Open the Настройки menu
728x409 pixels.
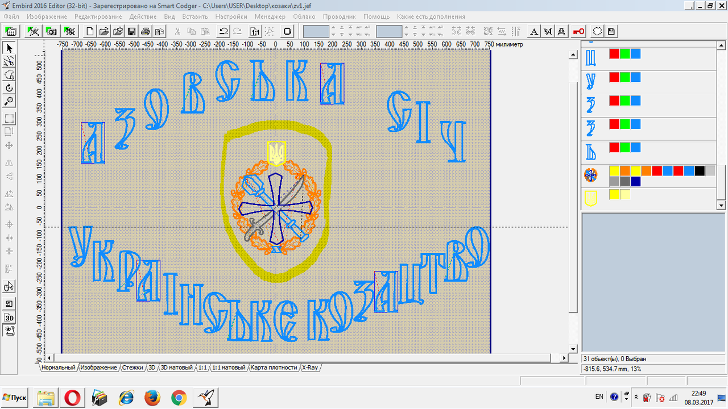(x=231, y=16)
